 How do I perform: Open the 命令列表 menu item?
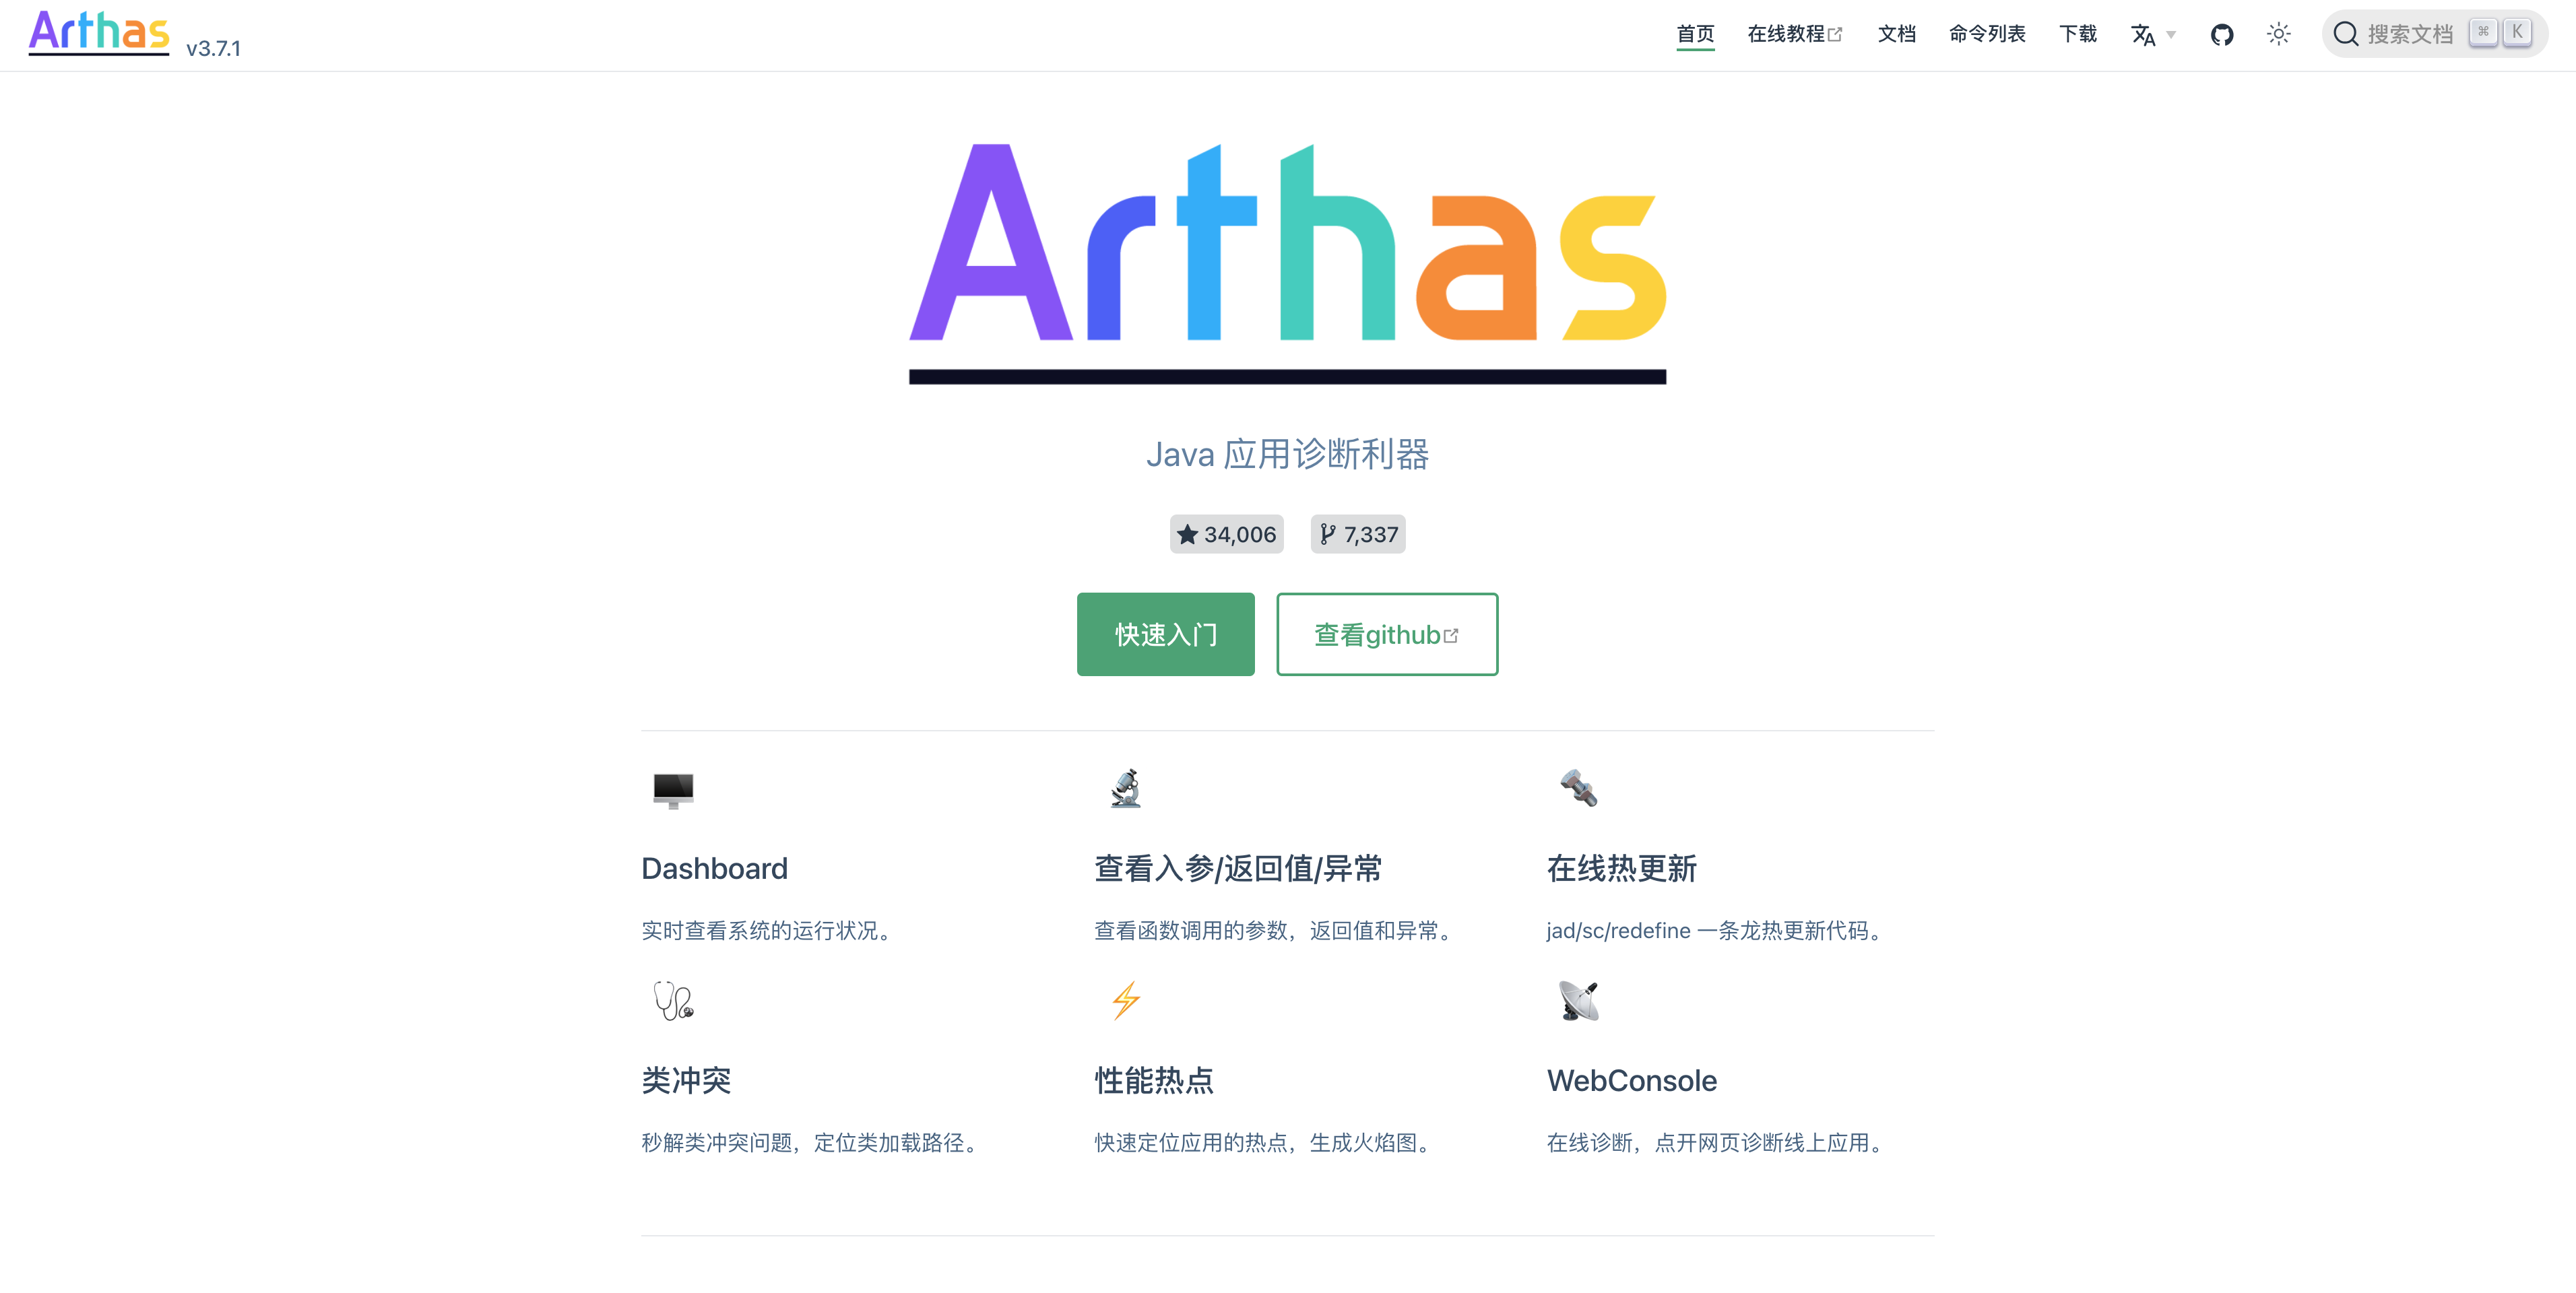coord(1987,35)
